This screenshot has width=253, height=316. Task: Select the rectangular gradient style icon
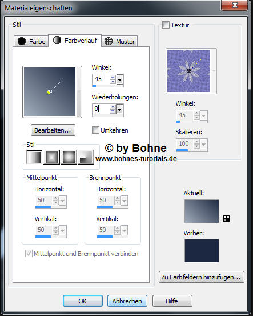coord(51,157)
